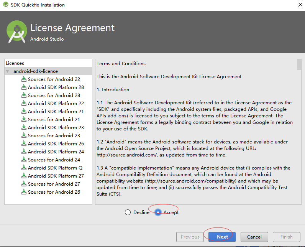Select 'Sources for Android 24' text
Viewport: 305px width, 247px height.
(x=54, y=160)
